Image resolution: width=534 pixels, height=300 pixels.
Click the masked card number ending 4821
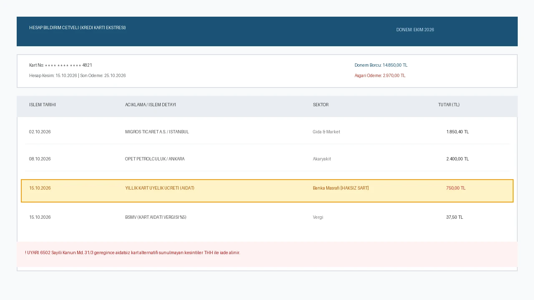tap(60, 65)
